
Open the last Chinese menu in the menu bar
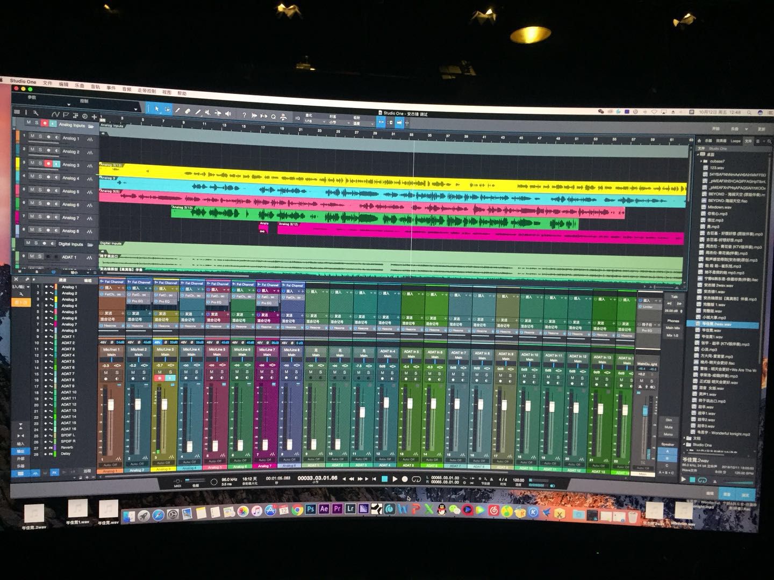coord(182,93)
